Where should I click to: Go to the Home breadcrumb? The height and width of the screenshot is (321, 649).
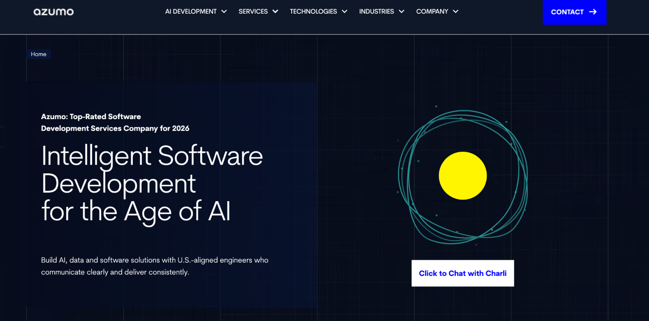coord(39,54)
